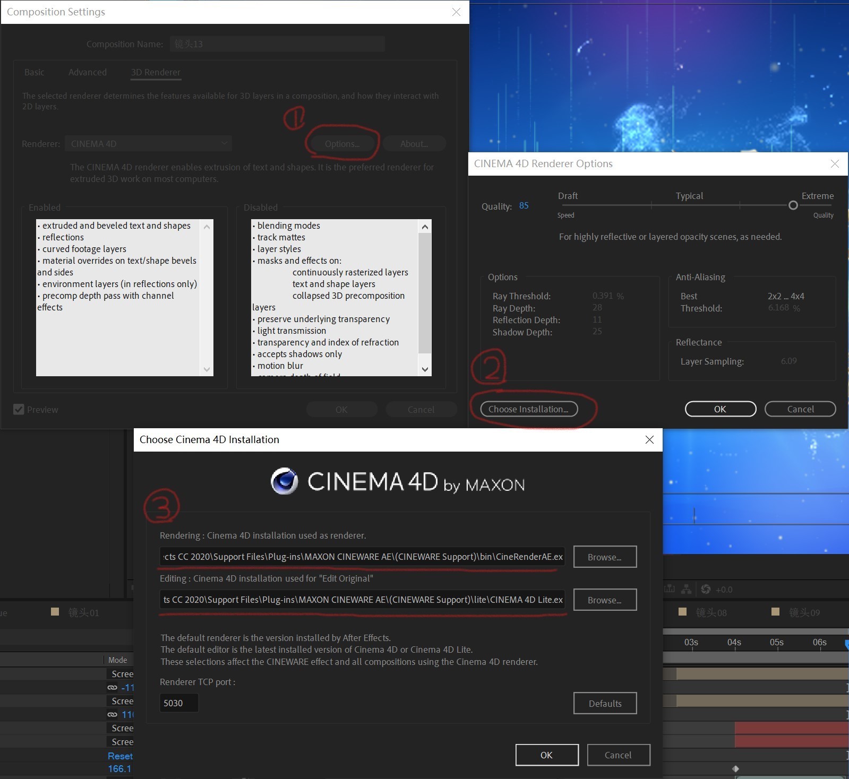This screenshot has width=849, height=779.
Task: Click the +0.0 exposure value
Action: [x=724, y=589]
